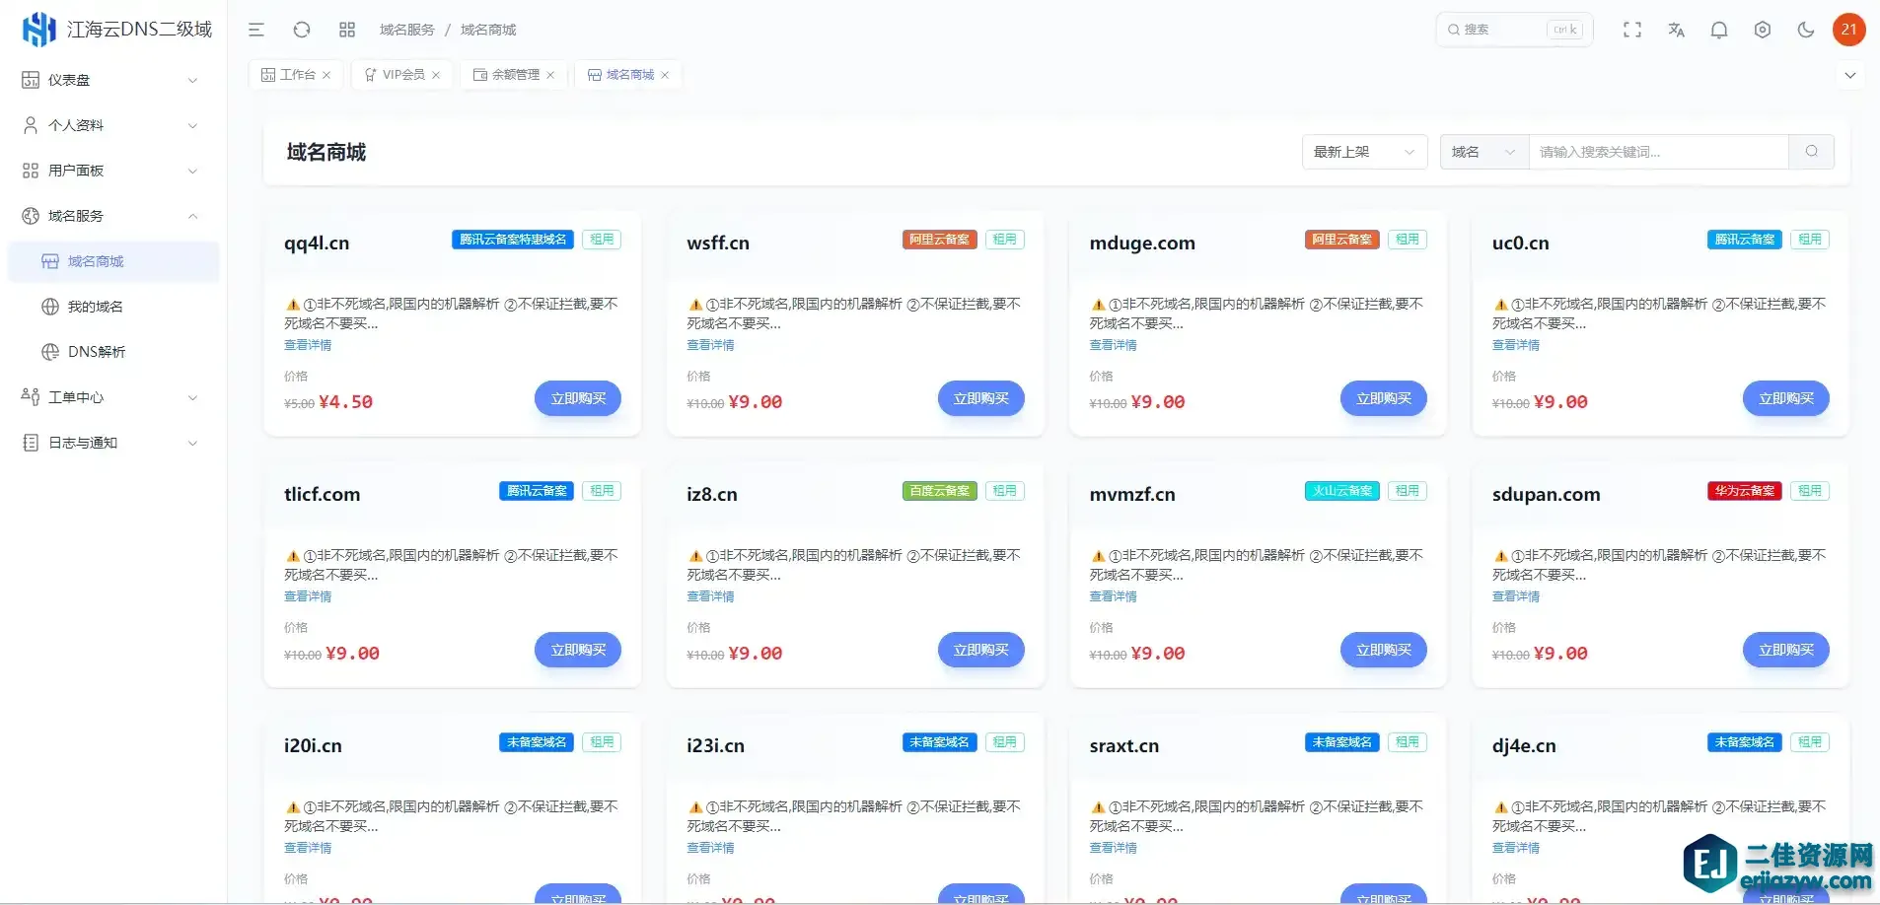The height and width of the screenshot is (905, 1880).
Task: Switch to the VIP会员 tab
Action: coord(402,75)
